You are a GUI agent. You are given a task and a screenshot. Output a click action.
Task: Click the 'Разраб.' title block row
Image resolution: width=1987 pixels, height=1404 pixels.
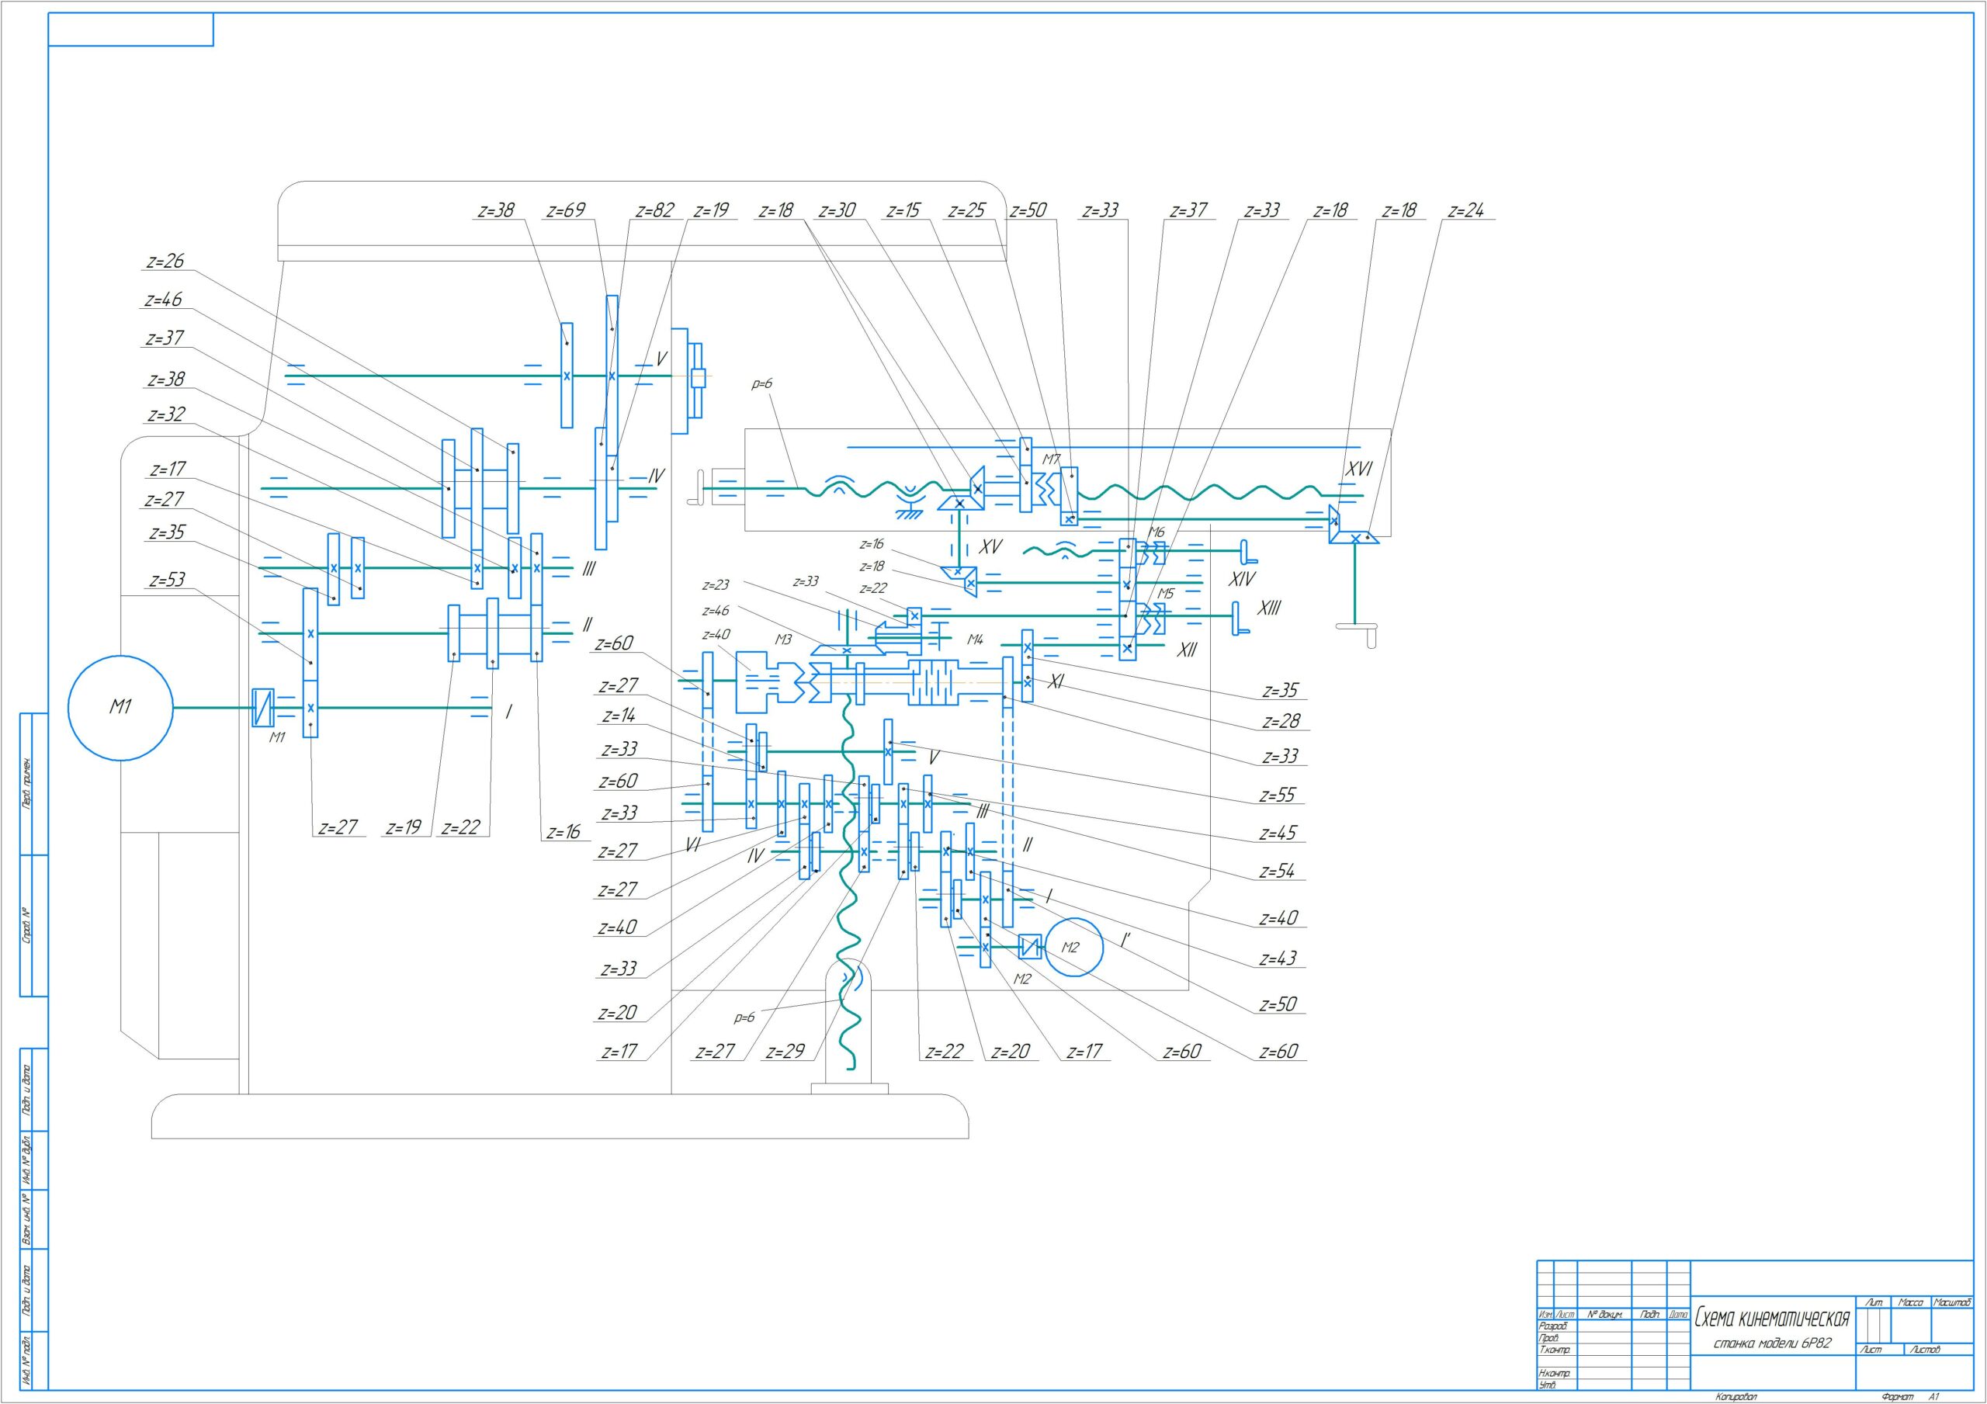click(x=1552, y=1326)
